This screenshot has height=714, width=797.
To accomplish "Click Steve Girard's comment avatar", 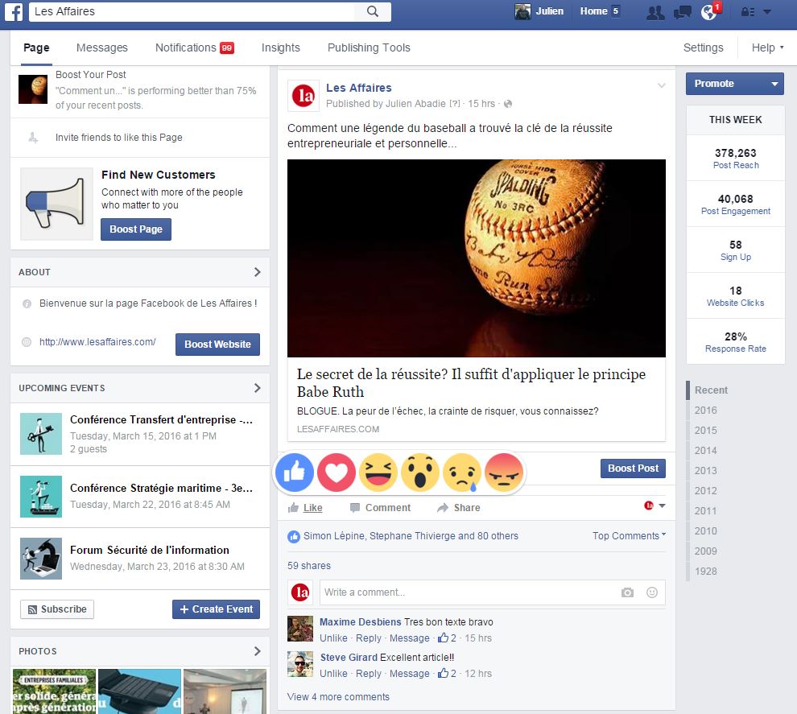I will click(x=300, y=664).
